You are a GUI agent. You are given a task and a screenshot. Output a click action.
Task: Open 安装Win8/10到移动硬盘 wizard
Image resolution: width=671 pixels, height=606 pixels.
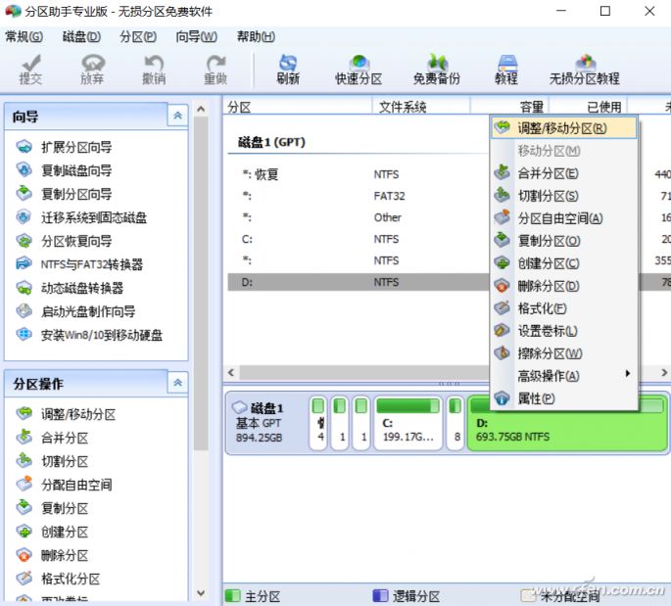point(89,335)
